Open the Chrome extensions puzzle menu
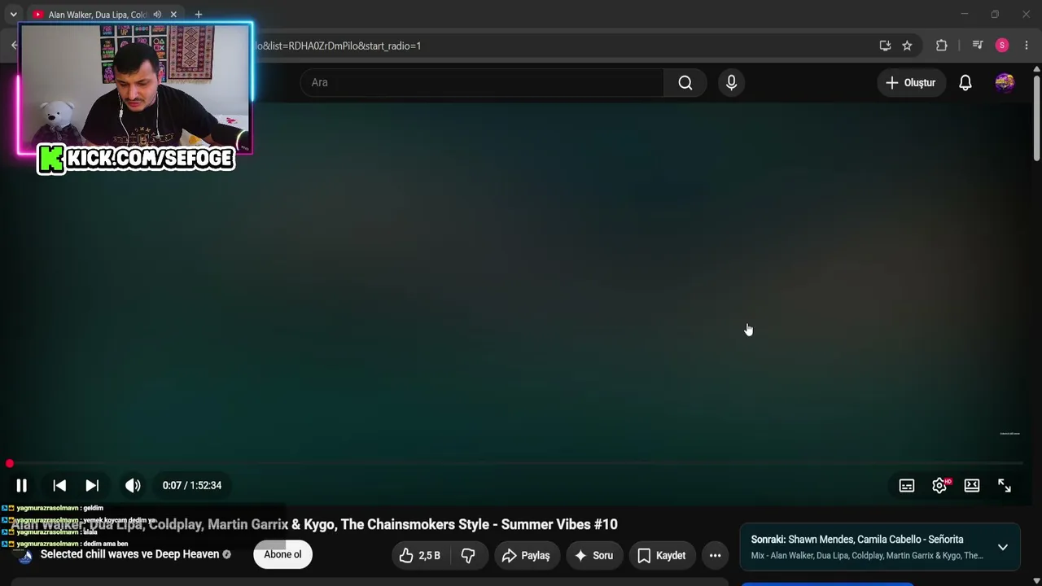 942,46
